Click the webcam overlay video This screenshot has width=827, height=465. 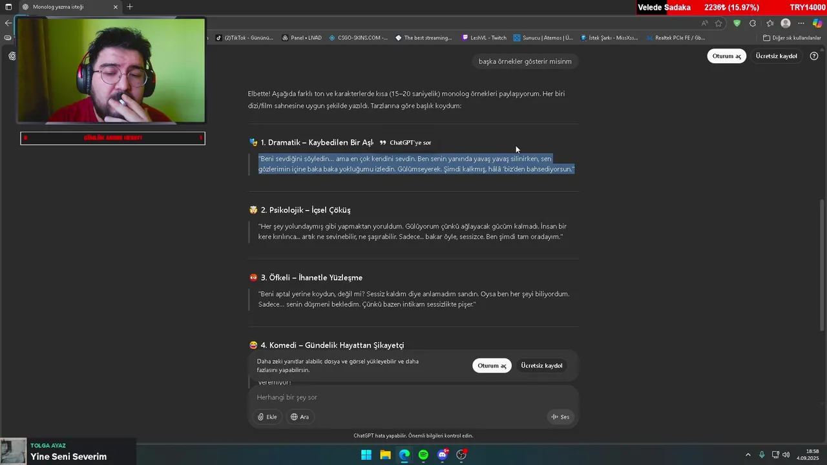[x=111, y=70]
